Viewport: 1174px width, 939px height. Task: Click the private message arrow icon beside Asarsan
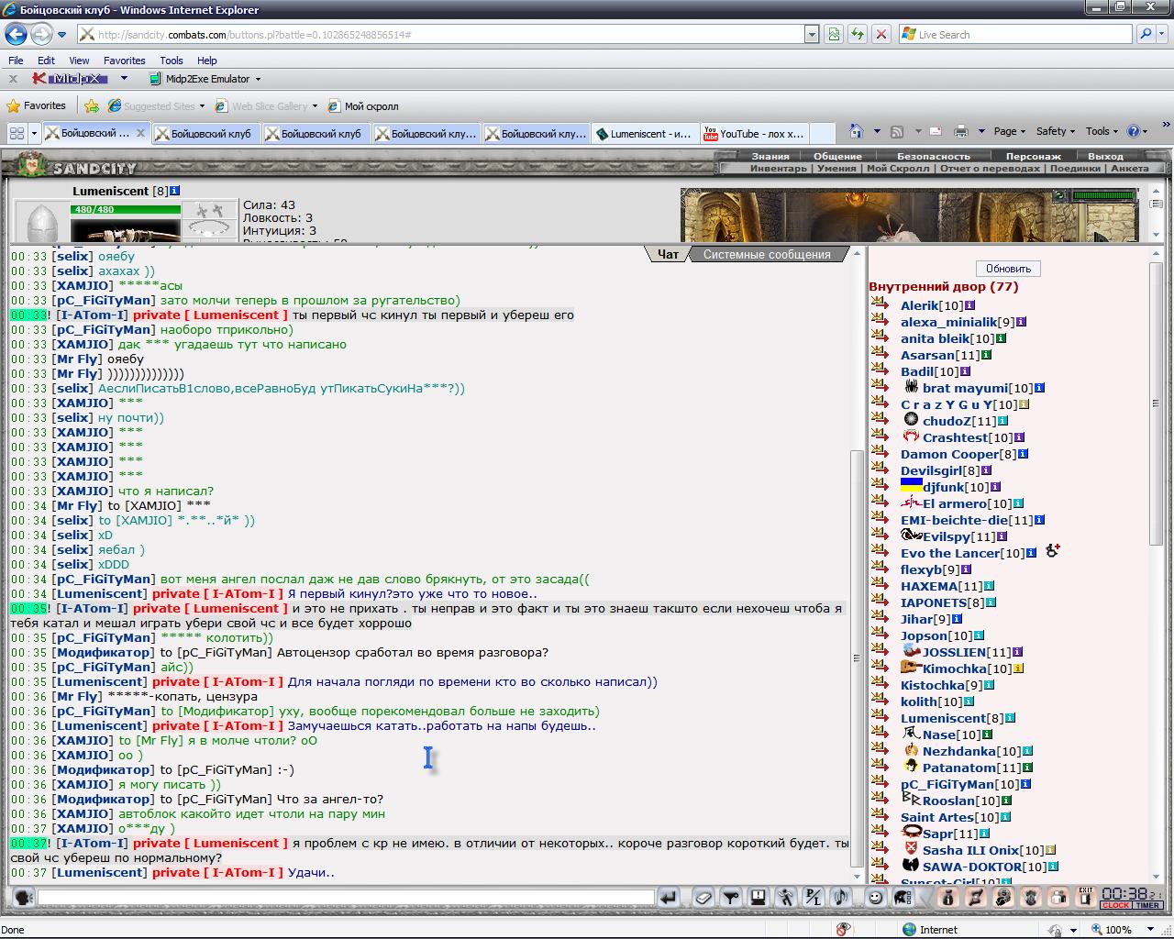880,354
